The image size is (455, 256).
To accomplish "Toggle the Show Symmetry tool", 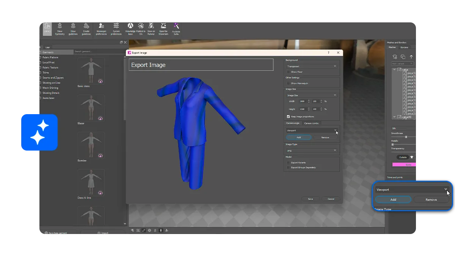I will point(60,29).
